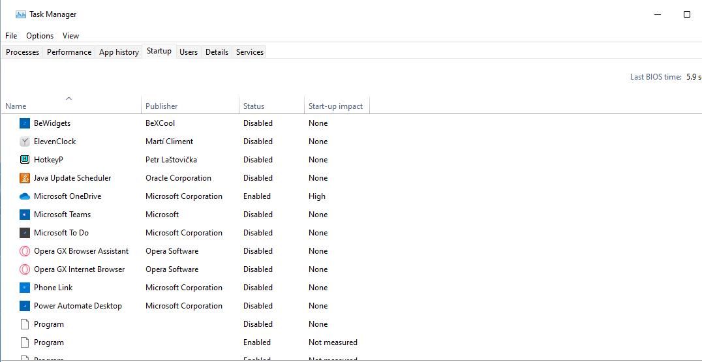This screenshot has width=702, height=362.
Task: Sort list by Name column header
Action: [16, 106]
